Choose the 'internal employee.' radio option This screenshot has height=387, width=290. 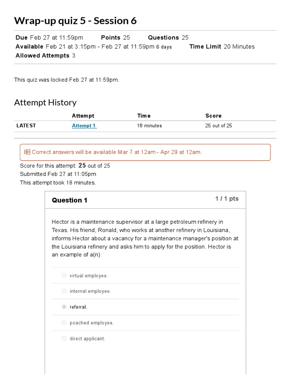coord(64,291)
